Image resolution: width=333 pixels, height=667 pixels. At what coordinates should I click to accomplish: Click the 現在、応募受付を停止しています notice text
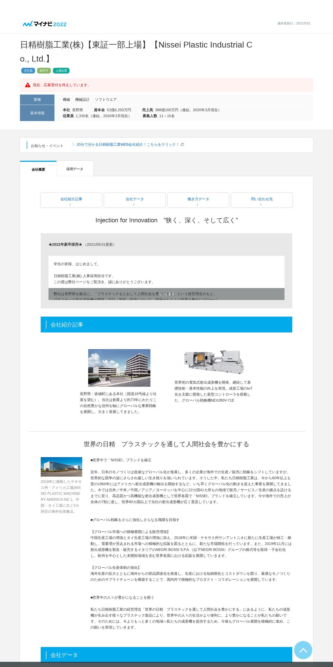tap(61, 85)
